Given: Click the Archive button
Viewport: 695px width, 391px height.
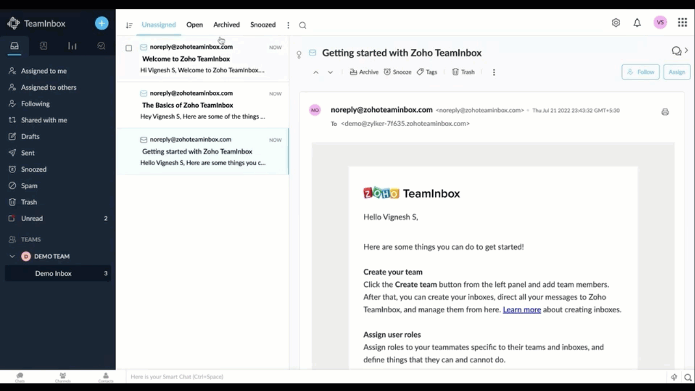Looking at the screenshot, I should 364,72.
